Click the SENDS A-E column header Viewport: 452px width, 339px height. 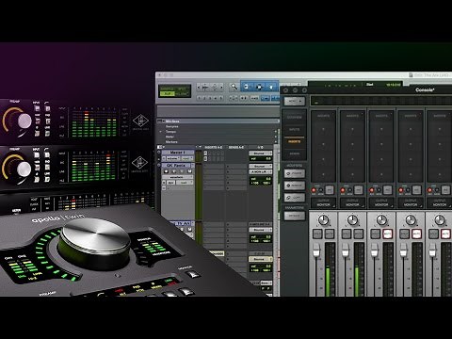click(236, 147)
